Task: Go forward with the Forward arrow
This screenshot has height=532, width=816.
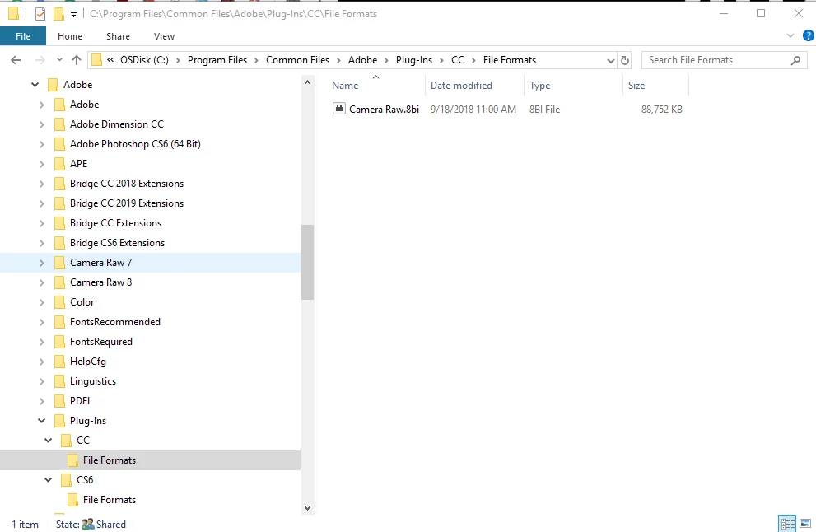Action: click(x=40, y=60)
